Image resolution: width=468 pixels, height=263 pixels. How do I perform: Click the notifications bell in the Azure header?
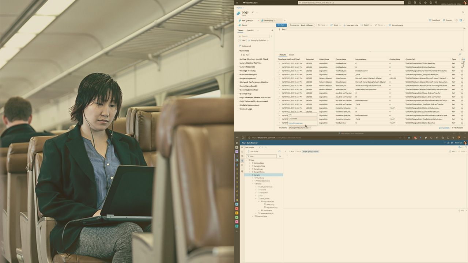pyautogui.click(x=420, y=3)
